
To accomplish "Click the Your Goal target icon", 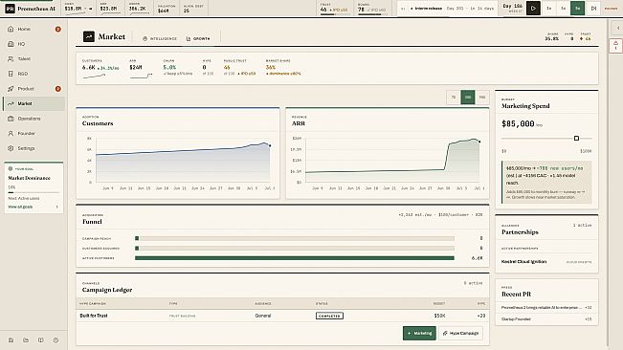I will 11,168.
